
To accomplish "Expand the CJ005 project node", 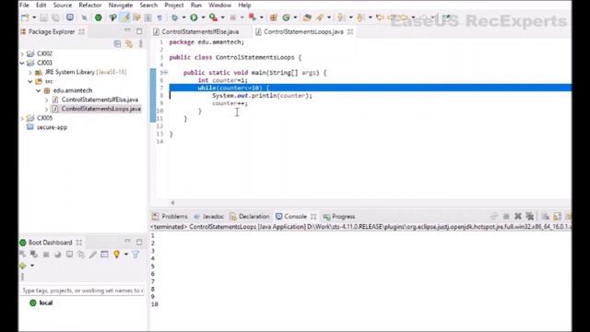I will pos(22,118).
